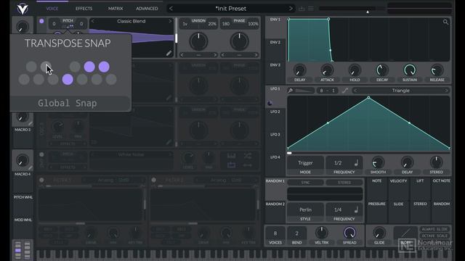Image resolution: width=465 pixels, height=261 pixels.
Task: Switch to the ADVANCED tab
Action: click(x=147, y=9)
